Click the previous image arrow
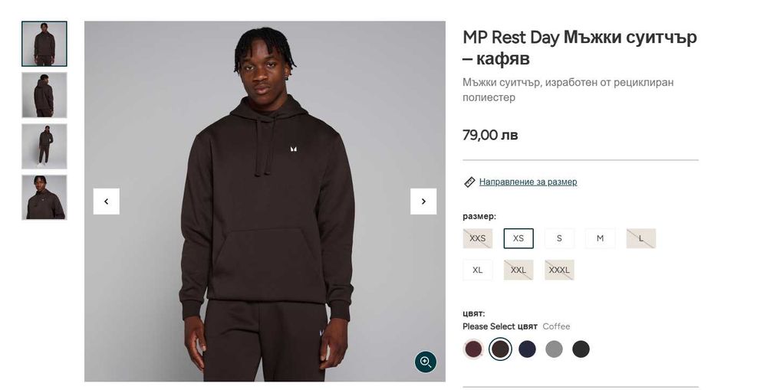This screenshot has height=390, width=767. [106, 202]
